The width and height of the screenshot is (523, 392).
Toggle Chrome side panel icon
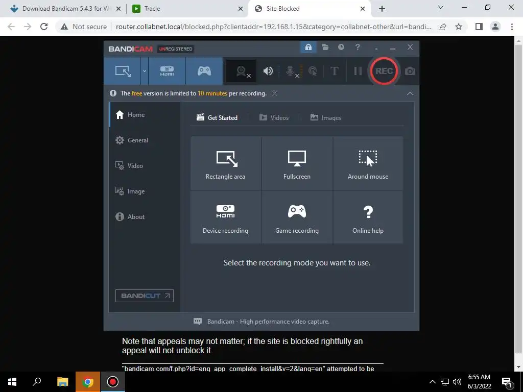(x=479, y=27)
